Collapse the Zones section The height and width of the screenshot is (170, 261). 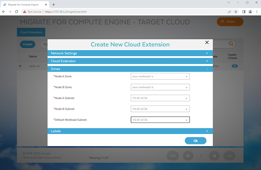(207, 69)
